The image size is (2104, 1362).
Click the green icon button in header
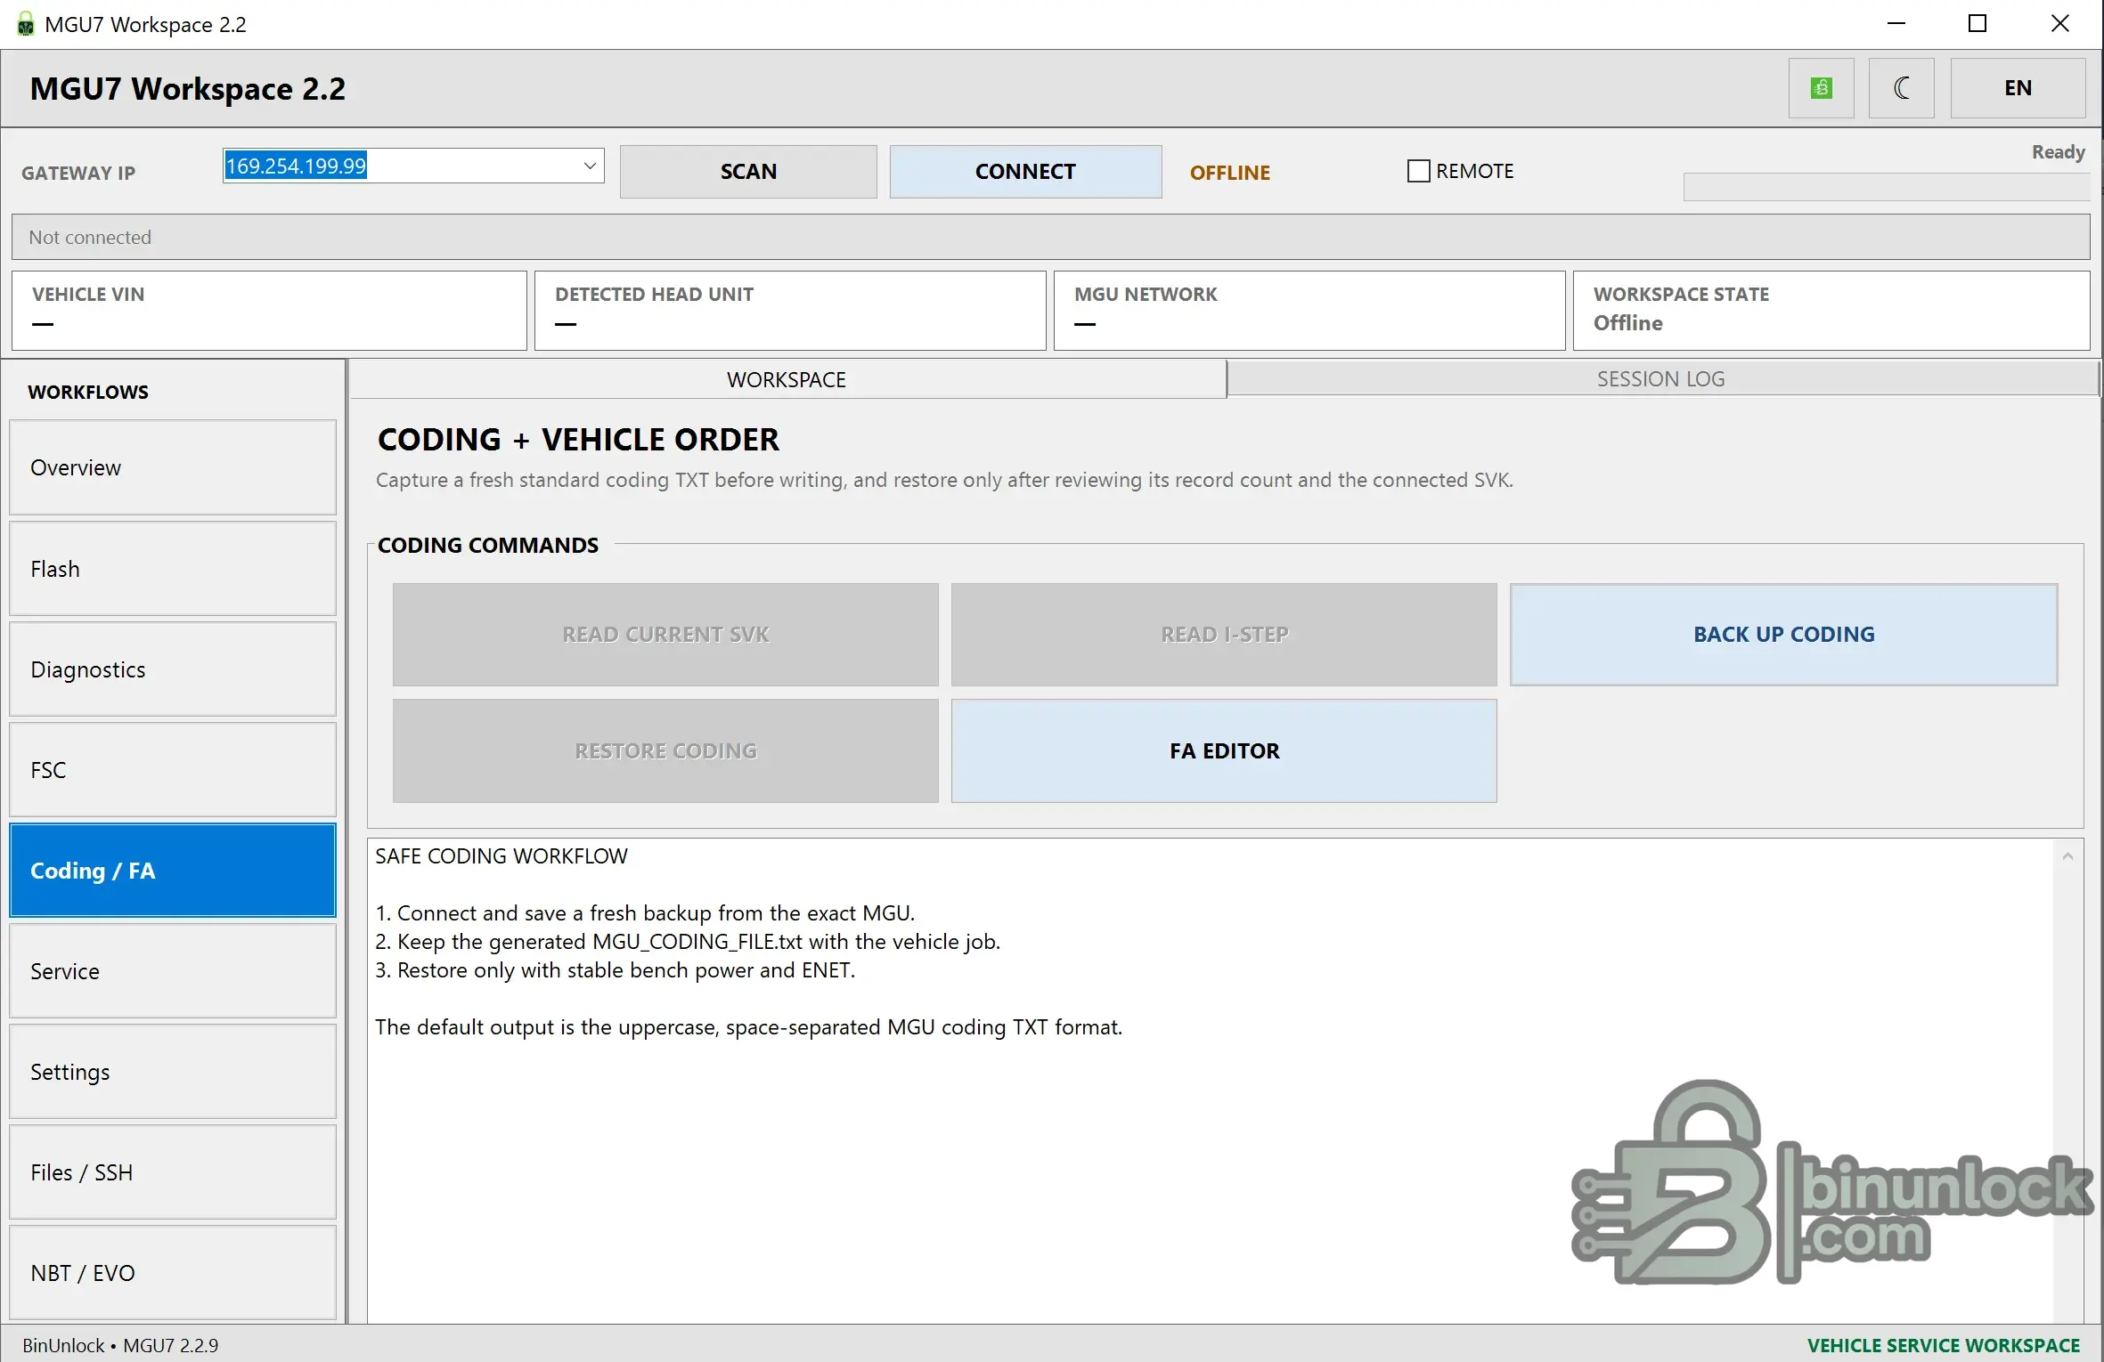1821,88
